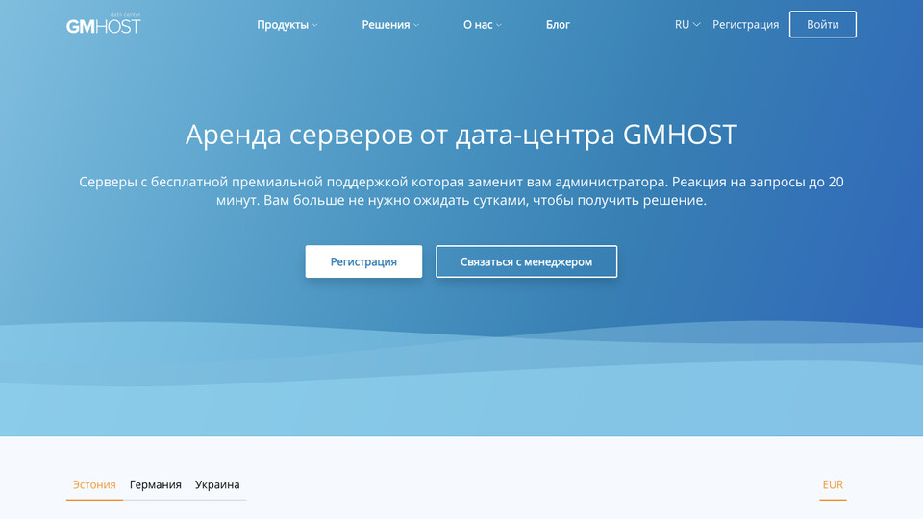Viewport: 923px width, 519px height.
Task: Click the heading Аренда серверов от дата-центра GMHOST
Action: pyautogui.click(x=461, y=135)
